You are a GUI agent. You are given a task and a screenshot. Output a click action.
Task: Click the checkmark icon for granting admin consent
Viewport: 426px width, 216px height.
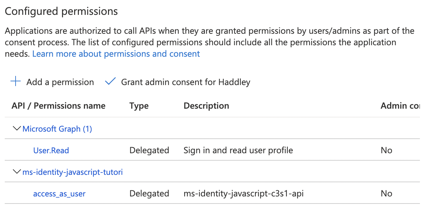pos(110,82)
